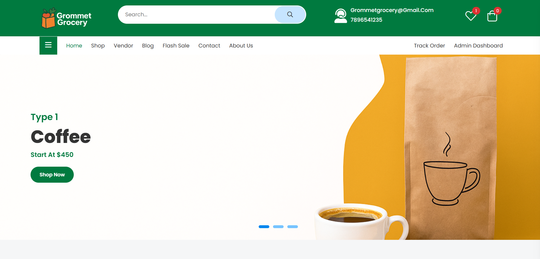Jump to the third carousel slide indicator
This screenshot has width=540, height=259.
tap(292, 227)
